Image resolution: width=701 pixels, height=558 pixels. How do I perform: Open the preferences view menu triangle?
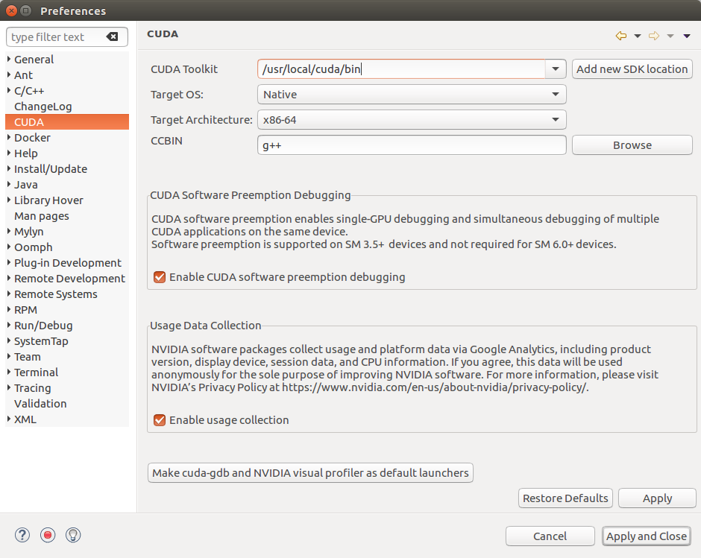pyautogui.click(x=687, y=36)
